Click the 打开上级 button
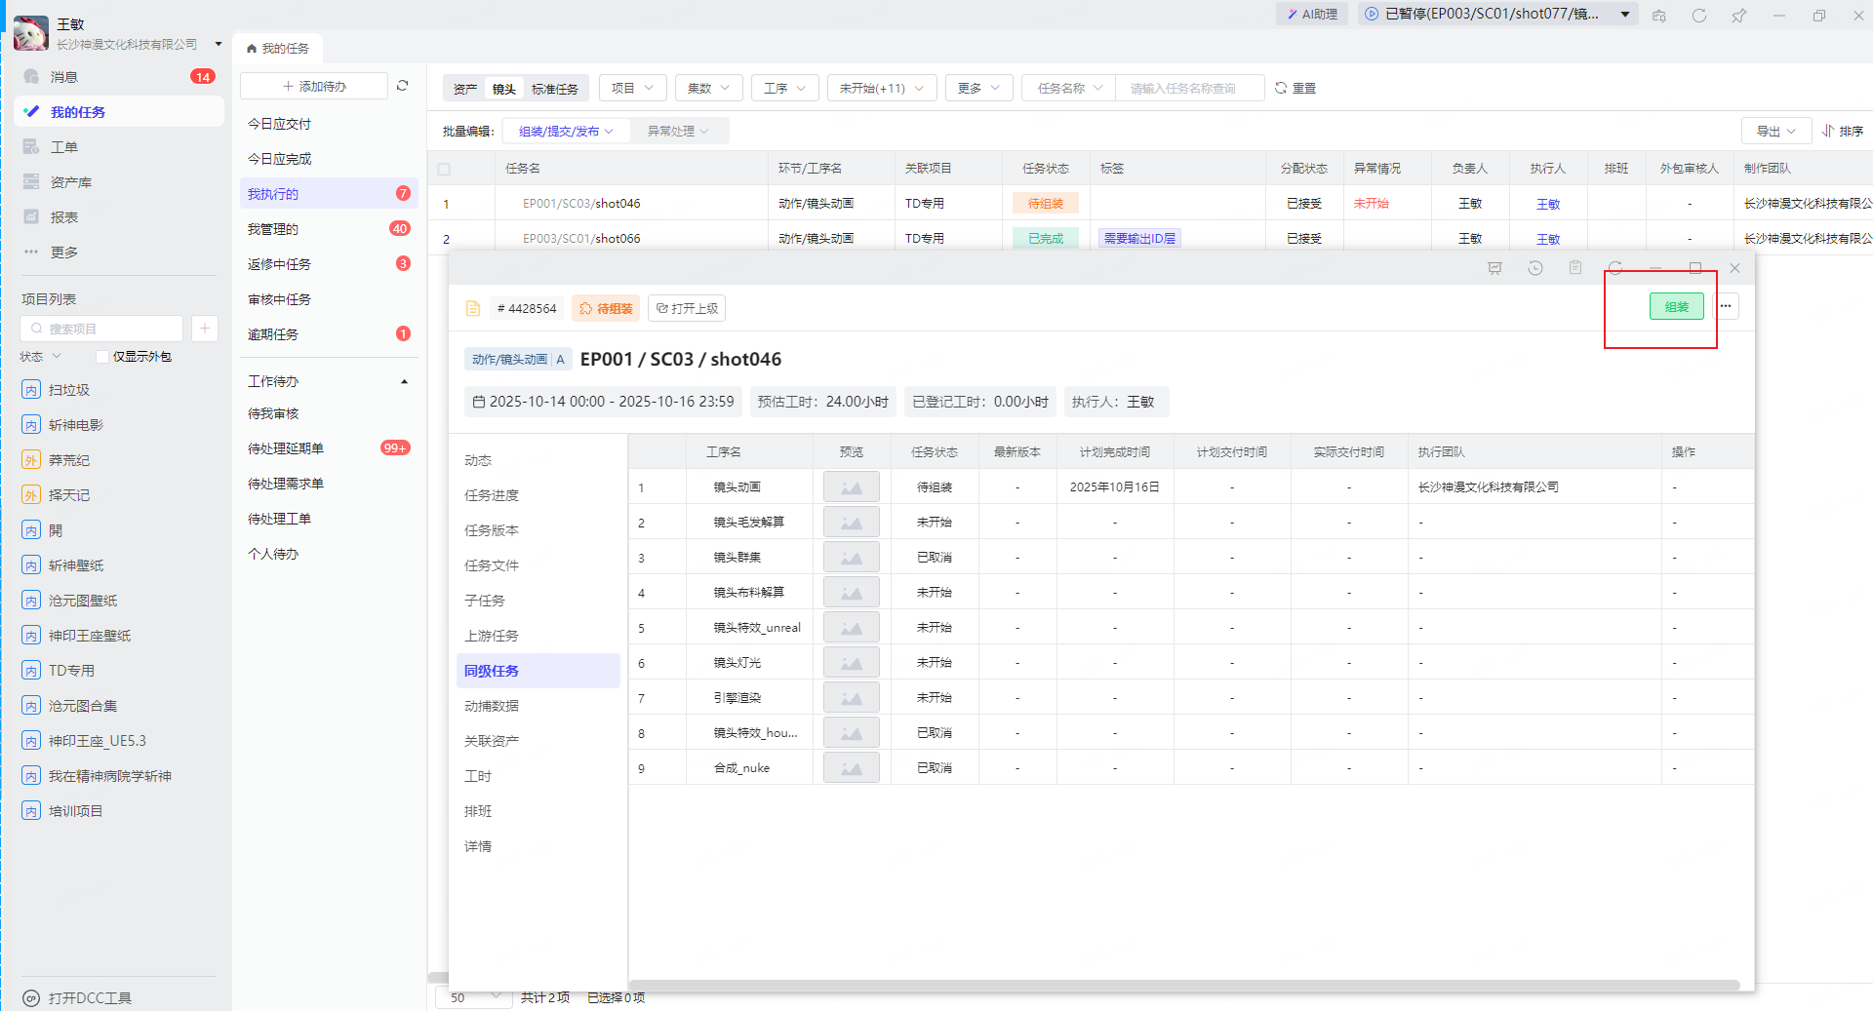 tap(688, 309)
